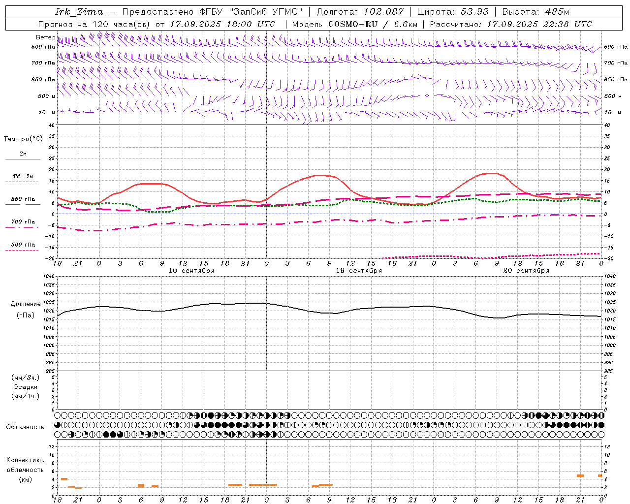Click the (мм/1ч.) precipitation unit label
Viewport: 630px width, 504px height.
(26, 396)
